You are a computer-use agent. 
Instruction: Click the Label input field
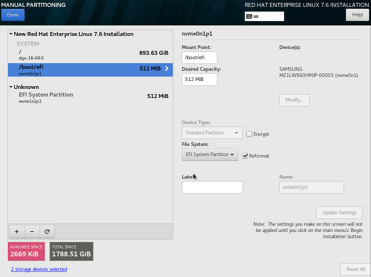[212, 188]
